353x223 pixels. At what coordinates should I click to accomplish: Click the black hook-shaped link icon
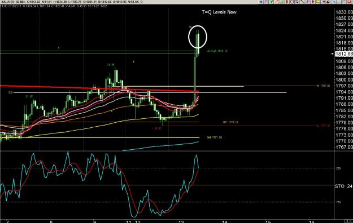(328, 2)
